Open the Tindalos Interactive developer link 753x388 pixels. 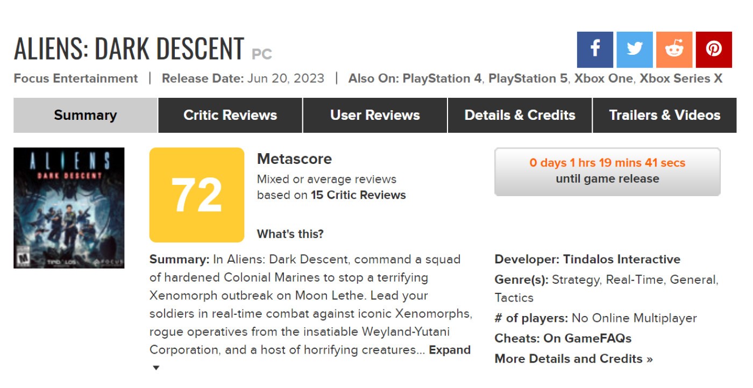tap(621, 260)
